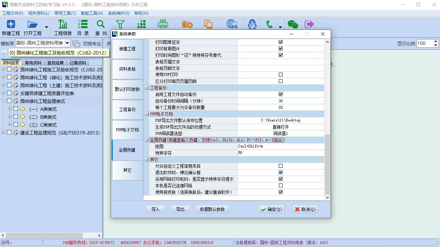
Task: Uncheck 退出软件时，弹出确认框
Action: pos(280,172)
